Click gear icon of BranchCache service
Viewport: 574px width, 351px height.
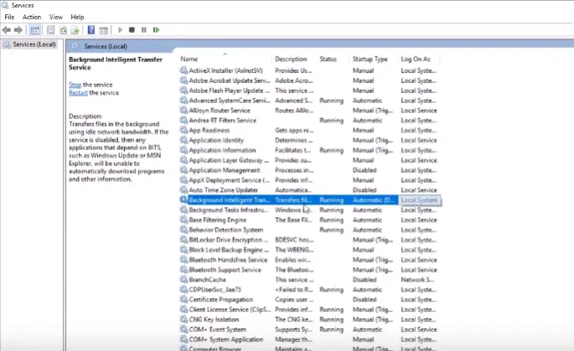184,279
